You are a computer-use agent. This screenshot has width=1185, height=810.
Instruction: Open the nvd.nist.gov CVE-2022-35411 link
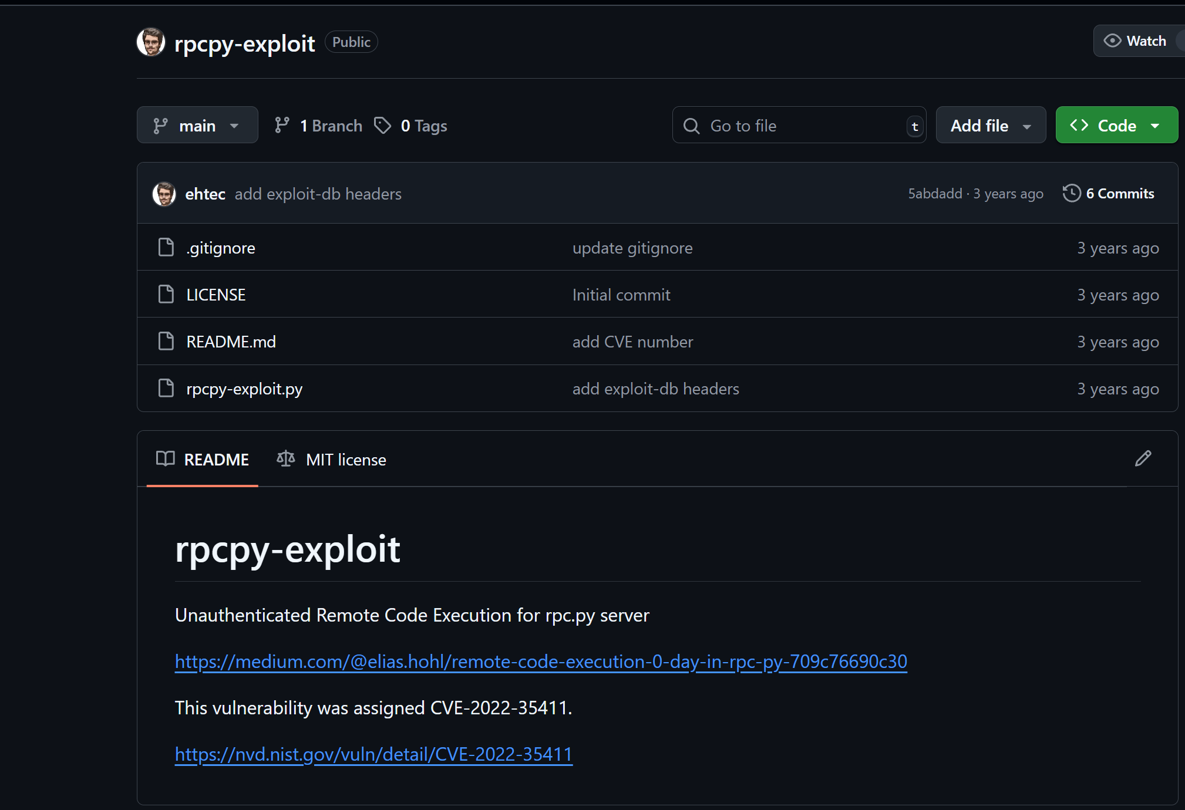click(373, 754)
